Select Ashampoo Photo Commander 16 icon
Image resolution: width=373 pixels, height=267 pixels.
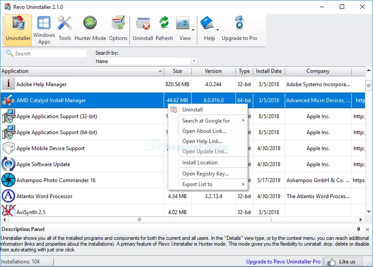coord(8,180)
